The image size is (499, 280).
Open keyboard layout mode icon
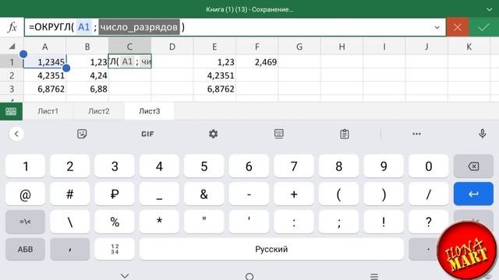tap(279, 134)
